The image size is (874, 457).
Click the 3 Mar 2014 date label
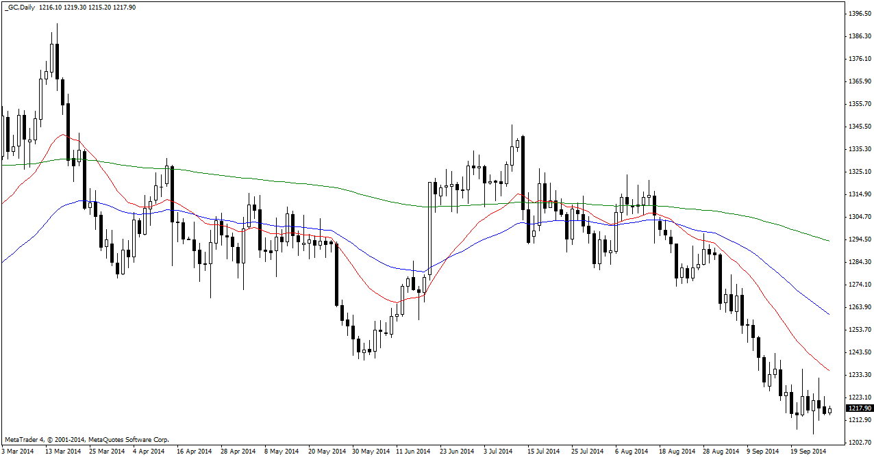pos(17,452)
